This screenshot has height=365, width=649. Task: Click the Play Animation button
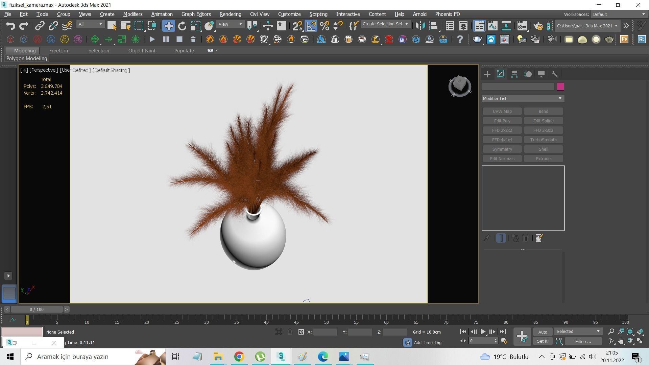[483, 332]
